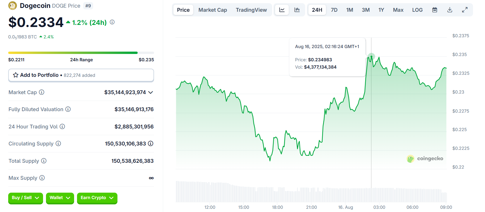Select the 7D time range
Screen dimensions: 485x212
coord(334,10)
